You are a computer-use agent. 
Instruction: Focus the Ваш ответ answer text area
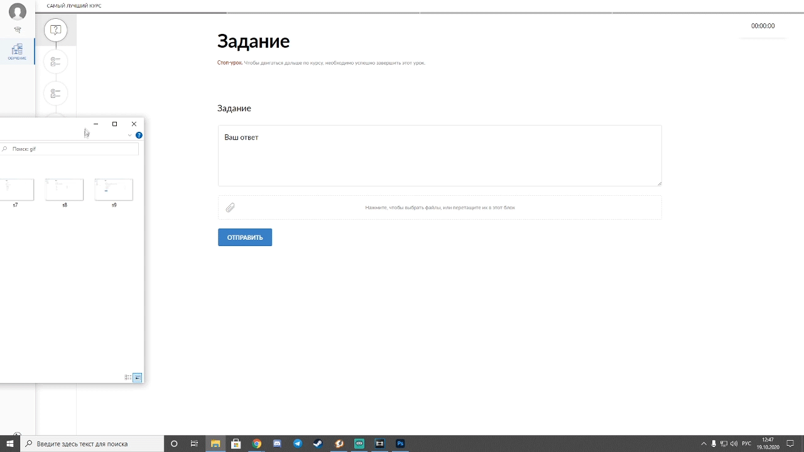440,156
